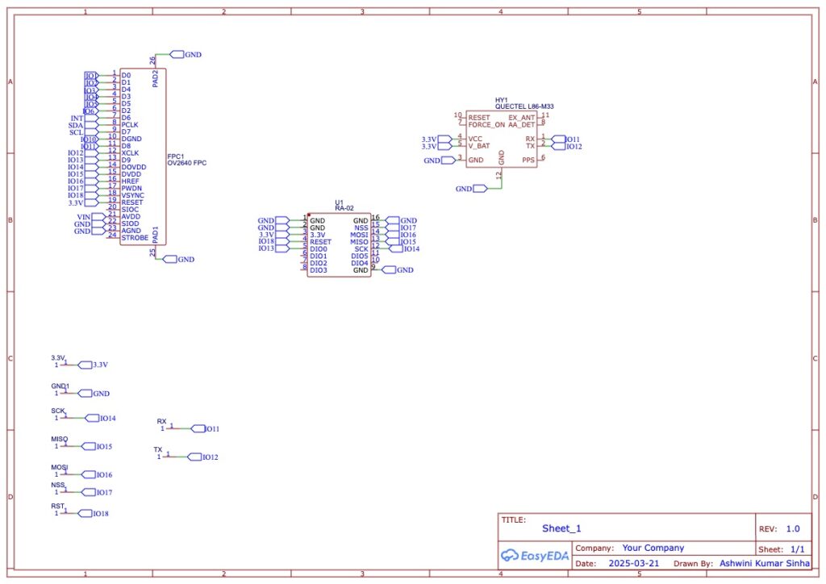The height and width of the screenshot is (584, 826).
Task: Click the INT net label on FPC1
Action: (x=77, y=118)
